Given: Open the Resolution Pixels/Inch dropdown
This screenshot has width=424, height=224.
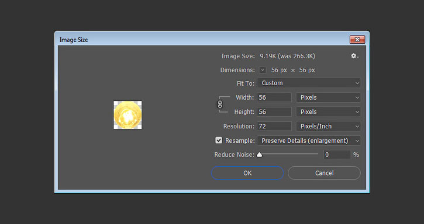Looking at the screenshot, I should click(328, 126).
